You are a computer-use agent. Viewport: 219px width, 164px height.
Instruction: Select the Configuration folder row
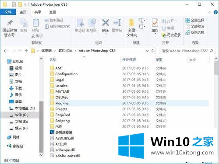click(x=129, y=74)
